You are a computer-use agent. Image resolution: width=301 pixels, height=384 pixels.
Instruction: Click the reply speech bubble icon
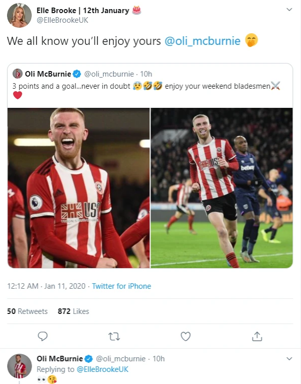43,336
